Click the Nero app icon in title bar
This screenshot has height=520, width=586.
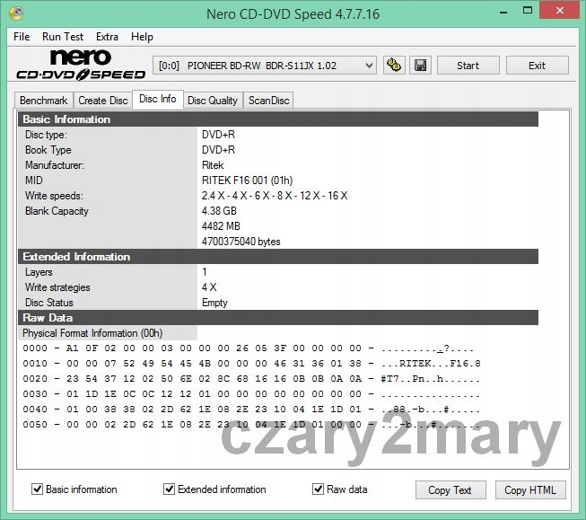(x=16, y=13)
